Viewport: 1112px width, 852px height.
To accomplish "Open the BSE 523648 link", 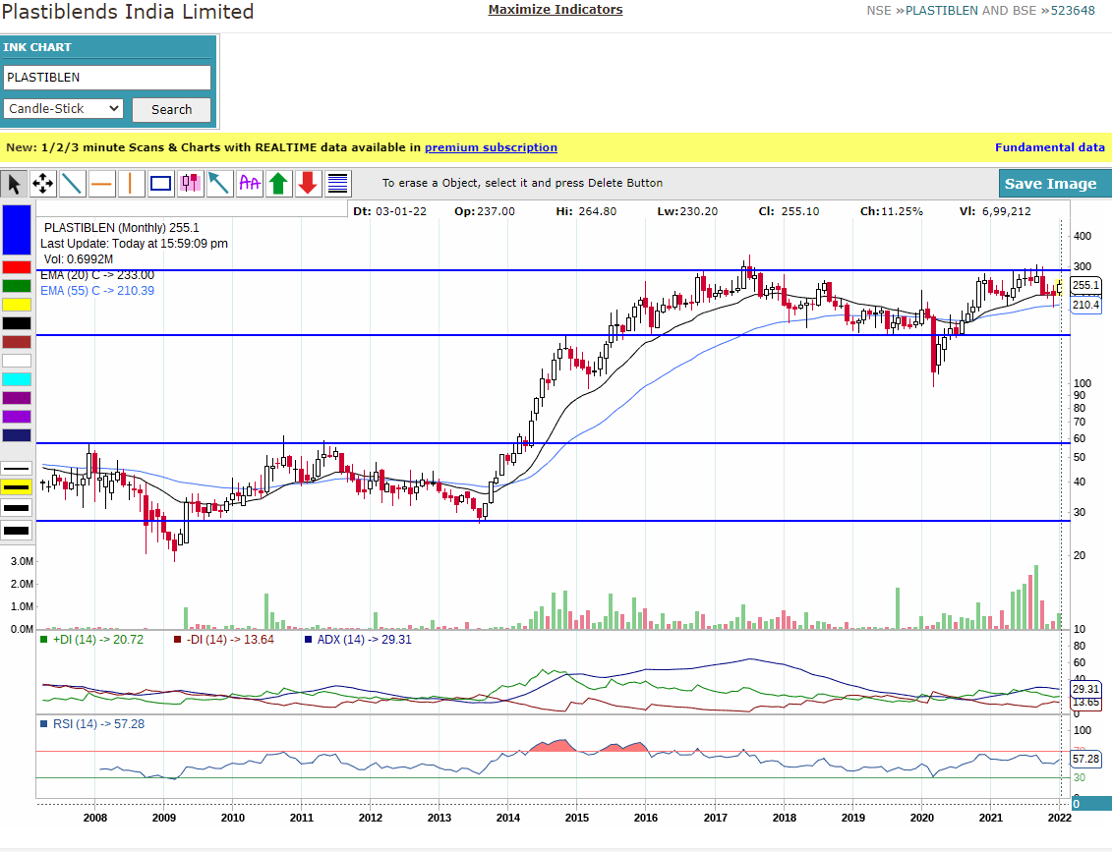I will (x=1073, y=11).
